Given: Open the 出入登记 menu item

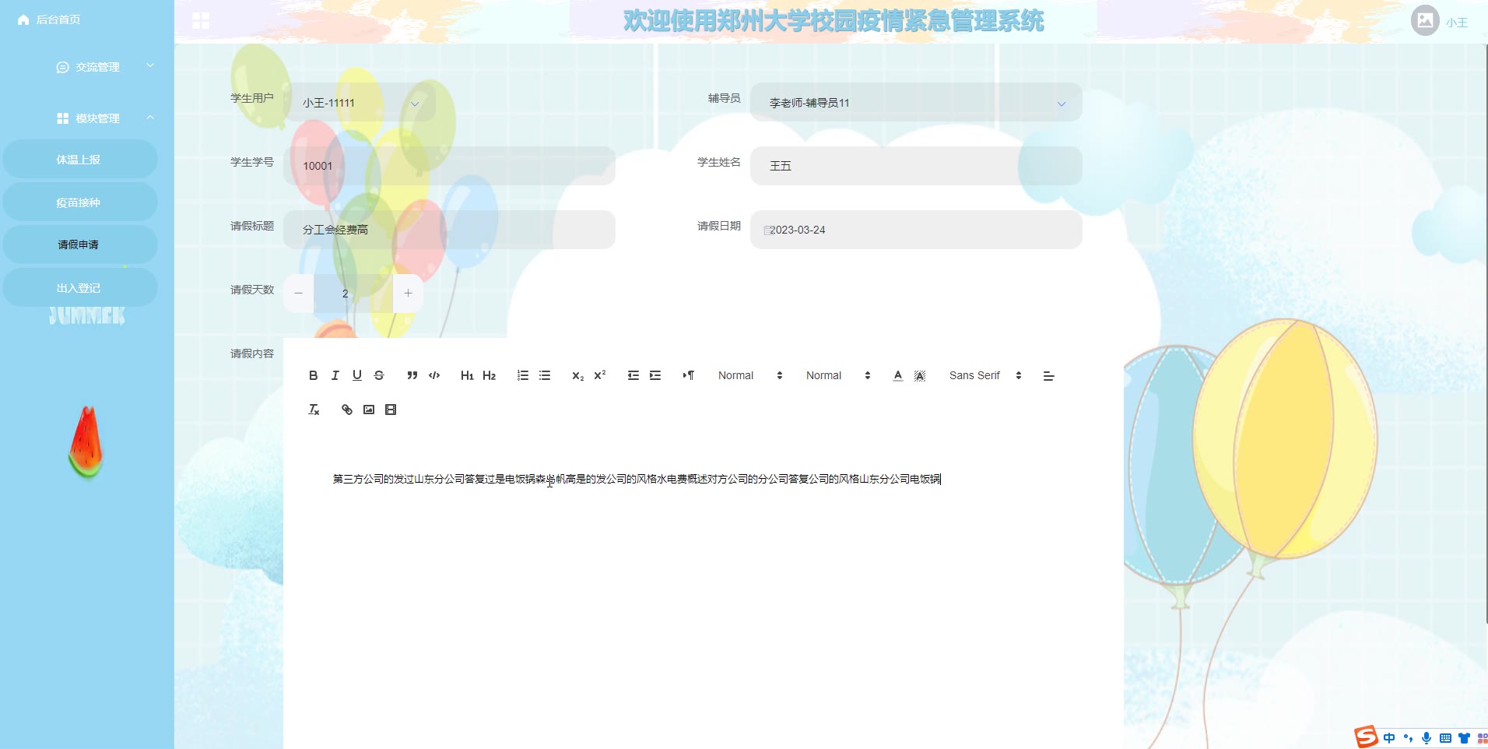Looking at the screenshot, I should (79, 288).
